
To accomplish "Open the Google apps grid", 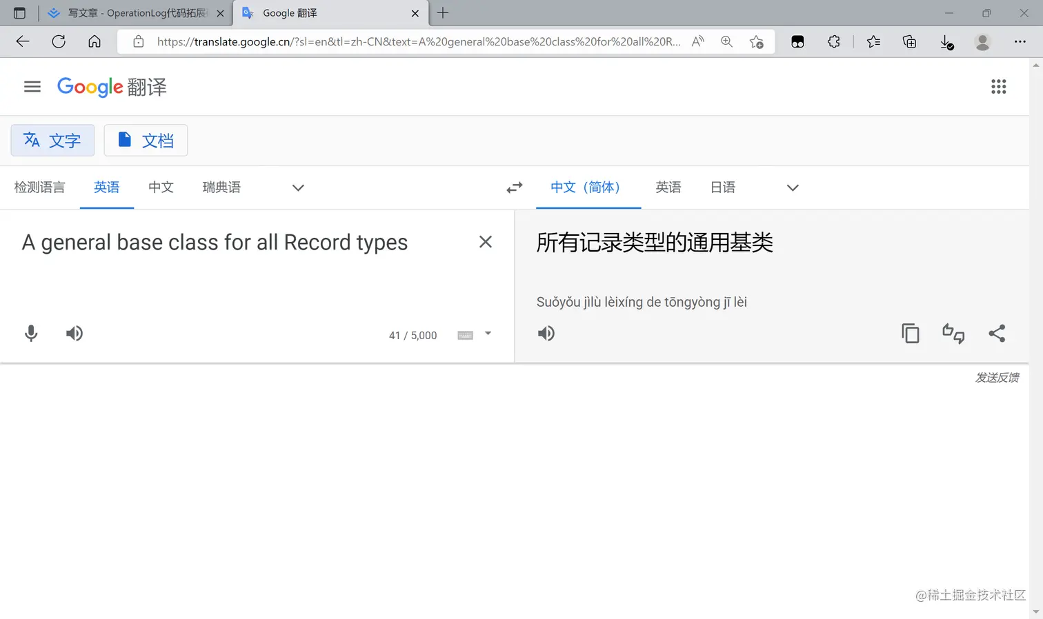I will click(998, 87).
